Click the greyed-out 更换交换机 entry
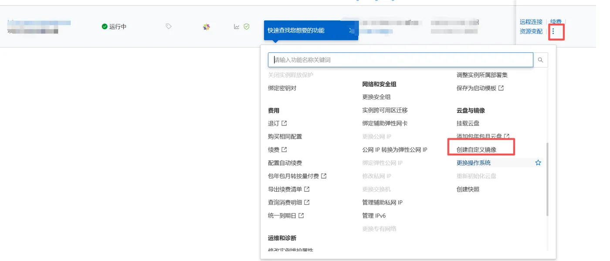Viewport: 610px width, 261px height. [376, 190]
